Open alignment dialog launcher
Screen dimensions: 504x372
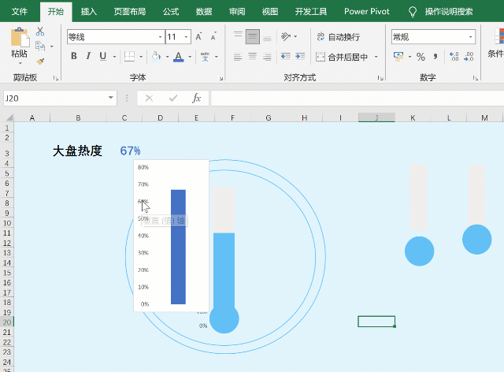pyautogui.click(x=380, y=78)
